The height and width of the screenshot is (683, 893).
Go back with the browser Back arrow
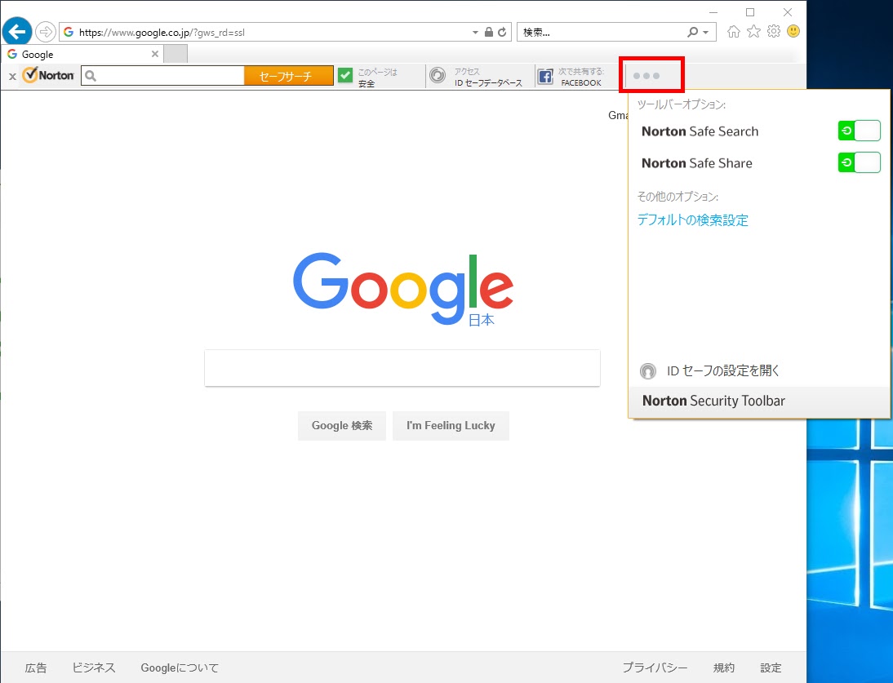17,32
